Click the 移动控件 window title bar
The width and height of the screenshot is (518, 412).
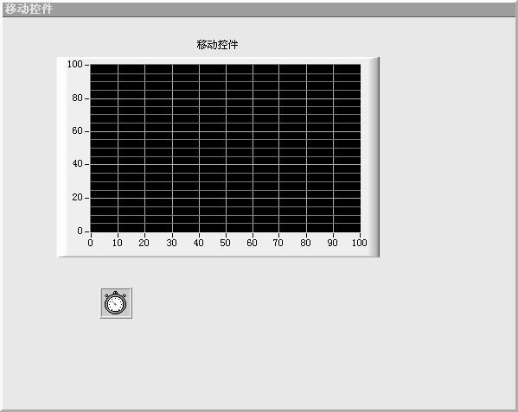(259, 10)
